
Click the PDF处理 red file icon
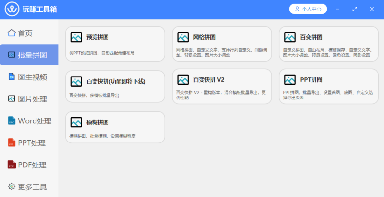point(12,164)
